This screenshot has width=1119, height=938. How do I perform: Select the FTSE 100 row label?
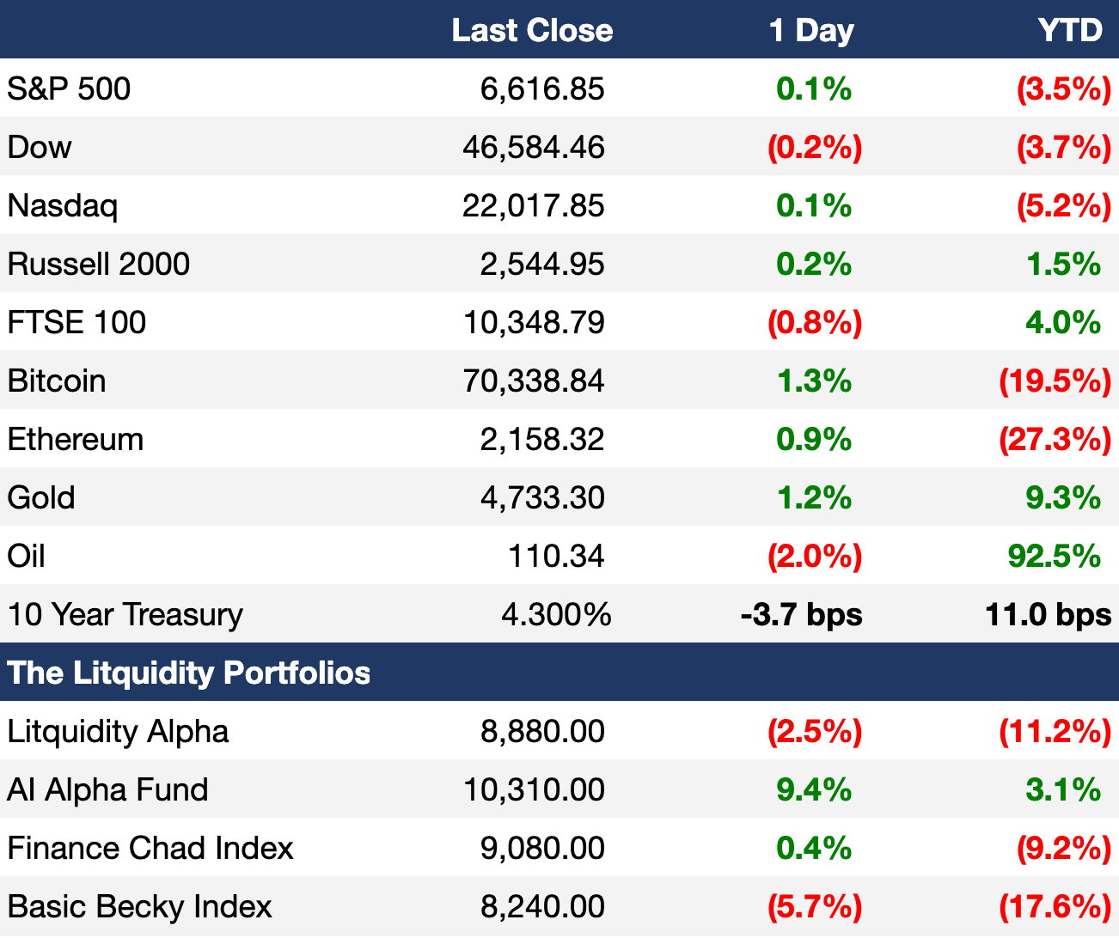(76, 322)
